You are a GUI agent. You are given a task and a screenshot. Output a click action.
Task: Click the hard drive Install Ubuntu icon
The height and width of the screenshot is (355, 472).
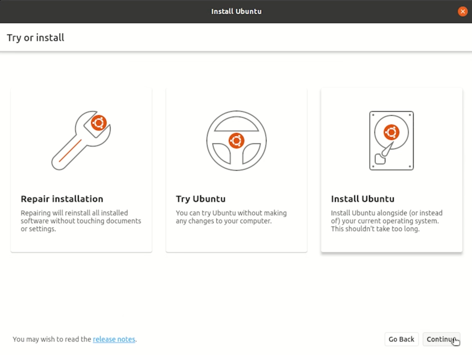[x=391, y=141]
